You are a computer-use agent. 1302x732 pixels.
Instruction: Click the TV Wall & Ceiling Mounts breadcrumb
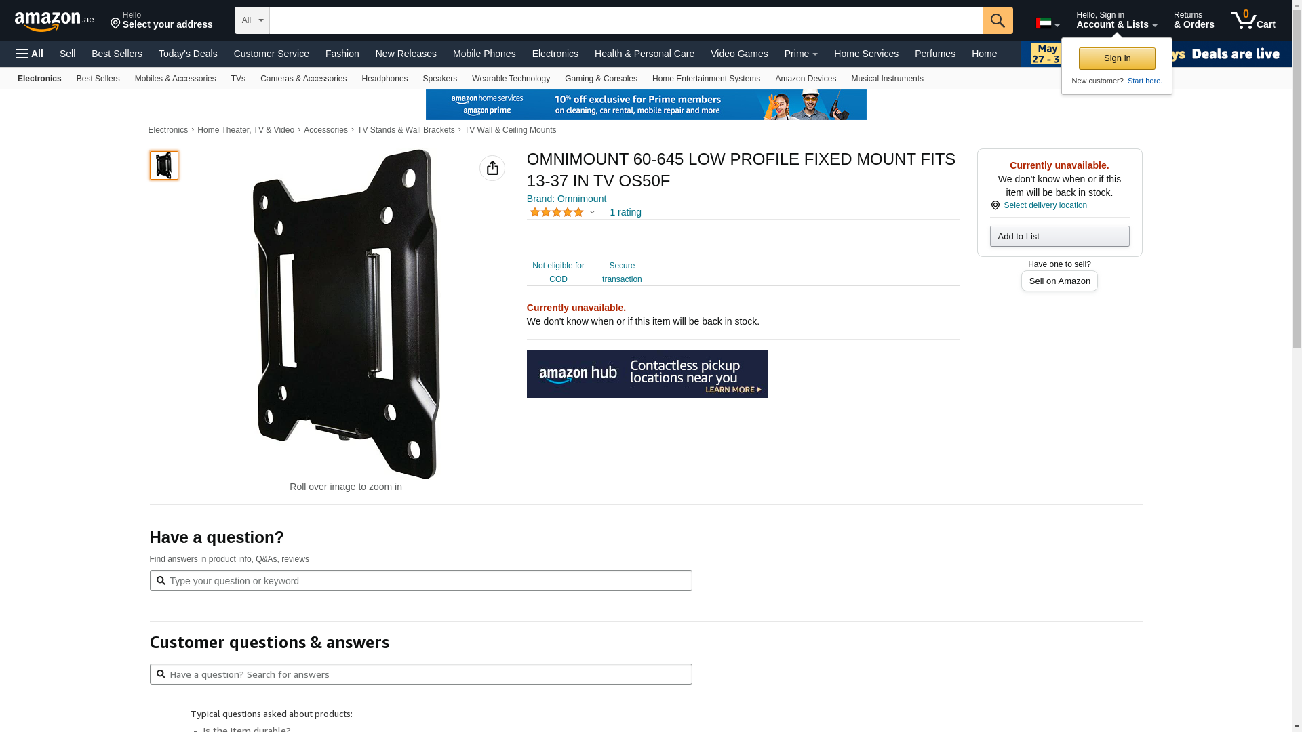510,130
